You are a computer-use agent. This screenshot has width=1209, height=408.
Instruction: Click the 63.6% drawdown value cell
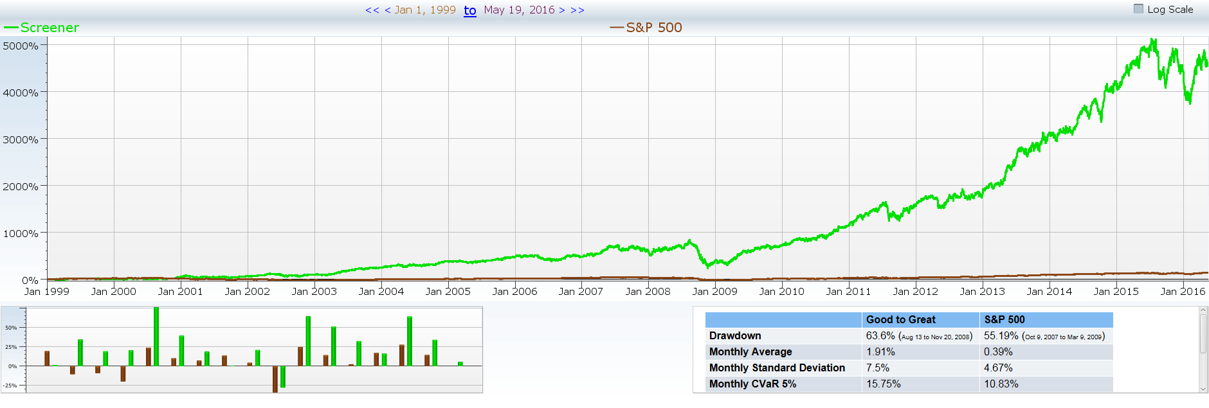pos(920,335)
